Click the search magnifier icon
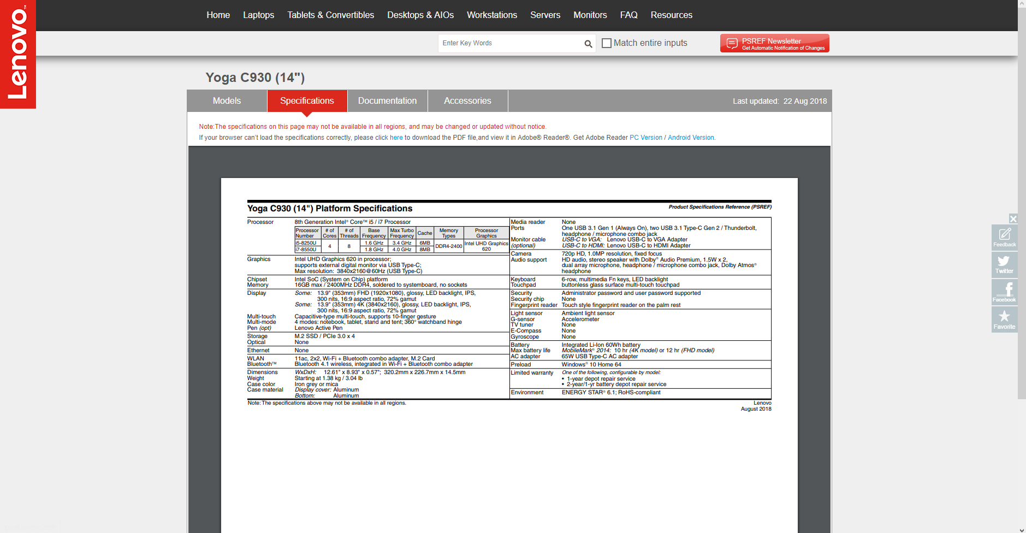 coord(588,44)
